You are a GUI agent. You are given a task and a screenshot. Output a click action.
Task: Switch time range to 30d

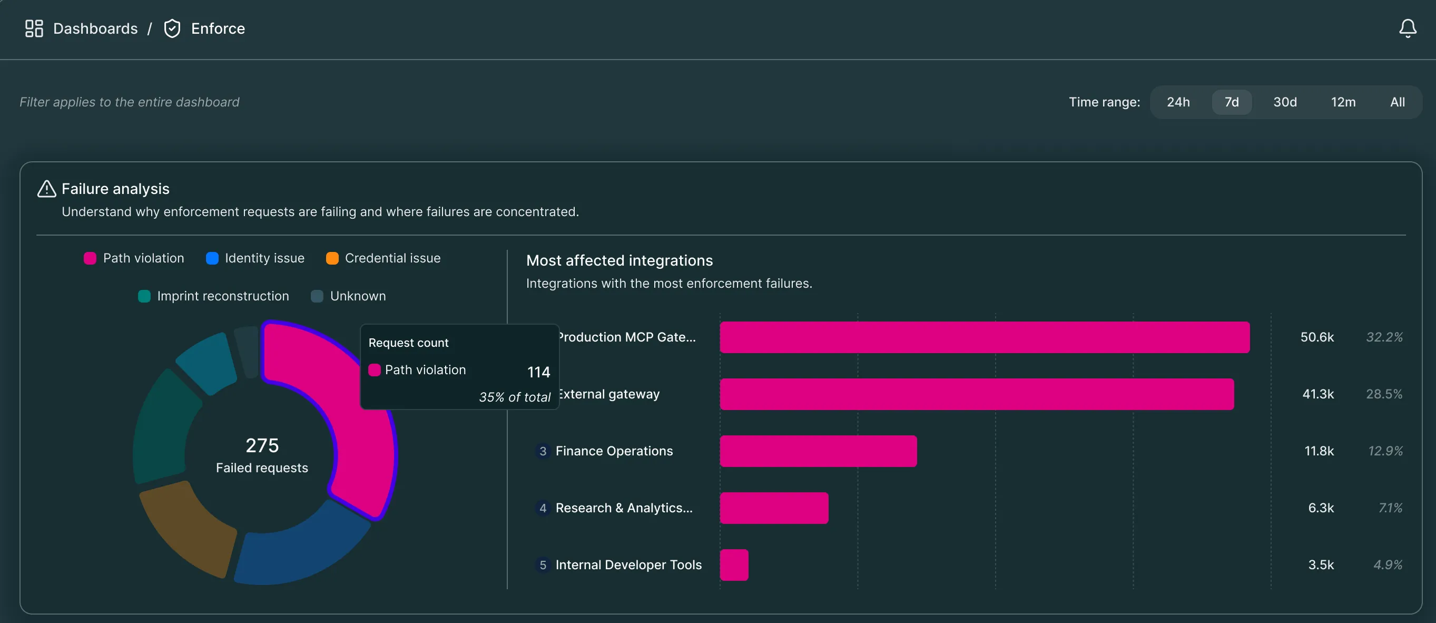click(1285, 102)
